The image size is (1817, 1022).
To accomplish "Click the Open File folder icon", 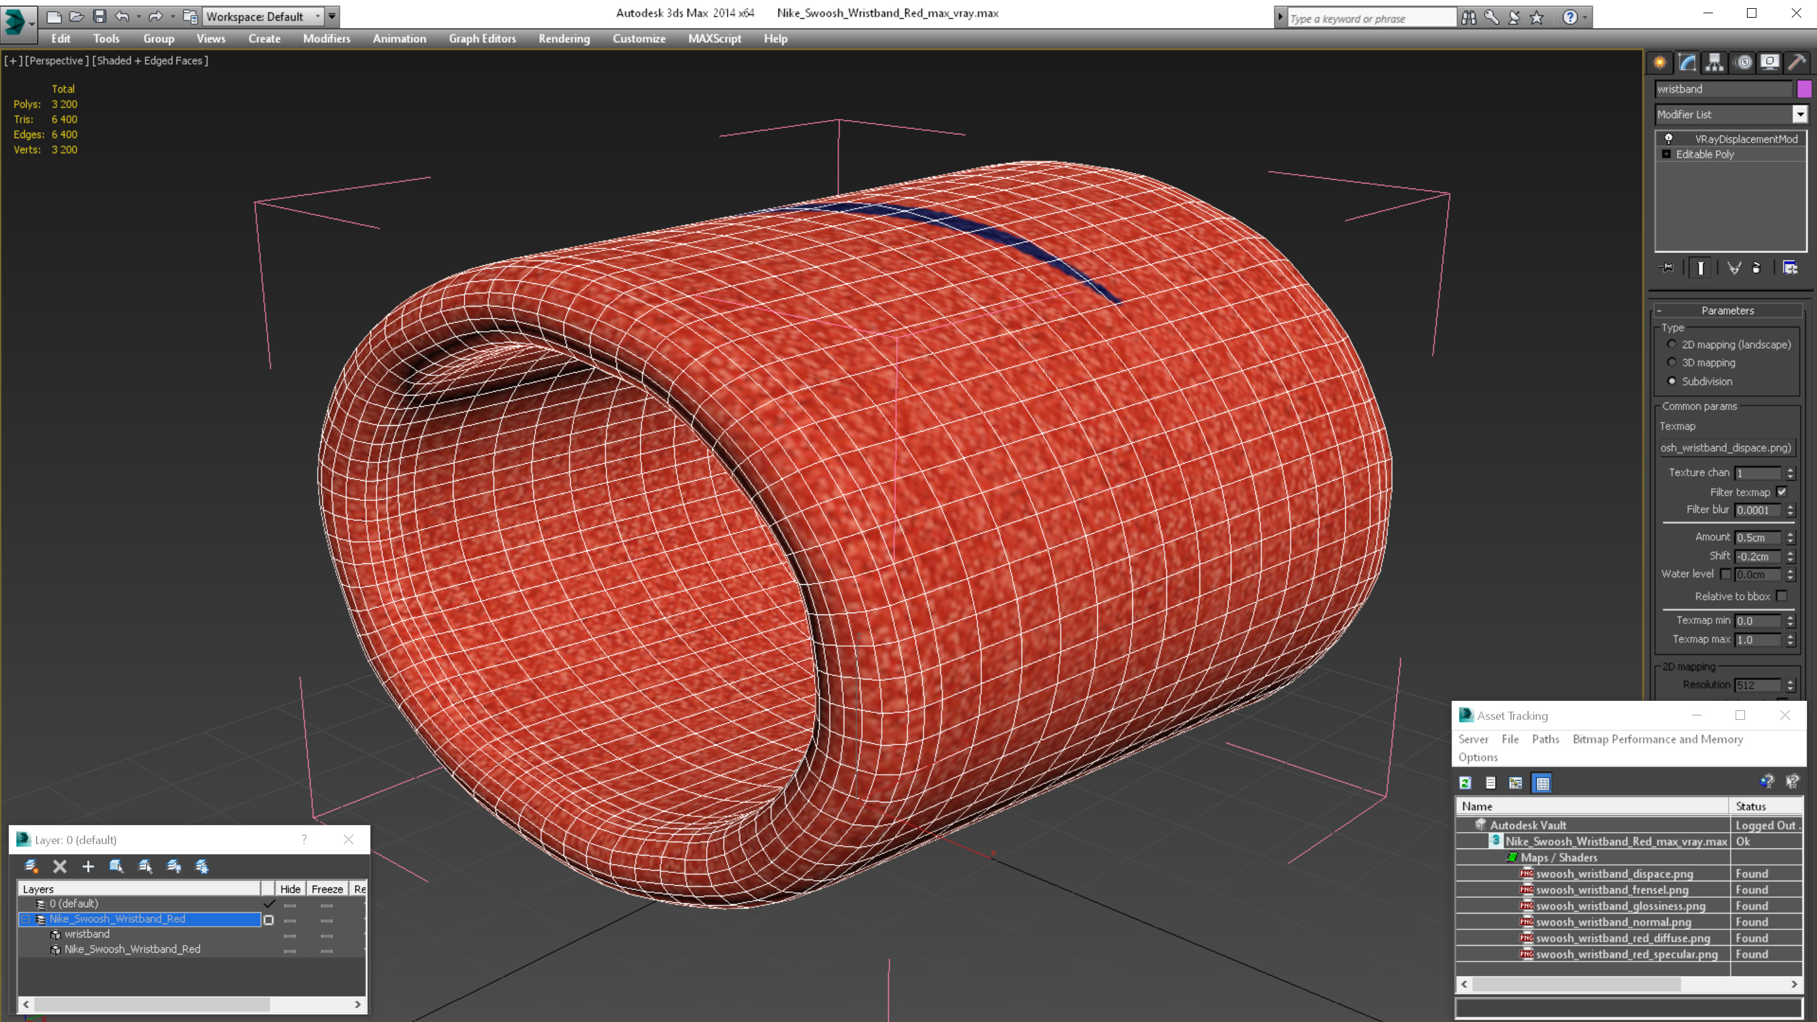I will point(76,16).
